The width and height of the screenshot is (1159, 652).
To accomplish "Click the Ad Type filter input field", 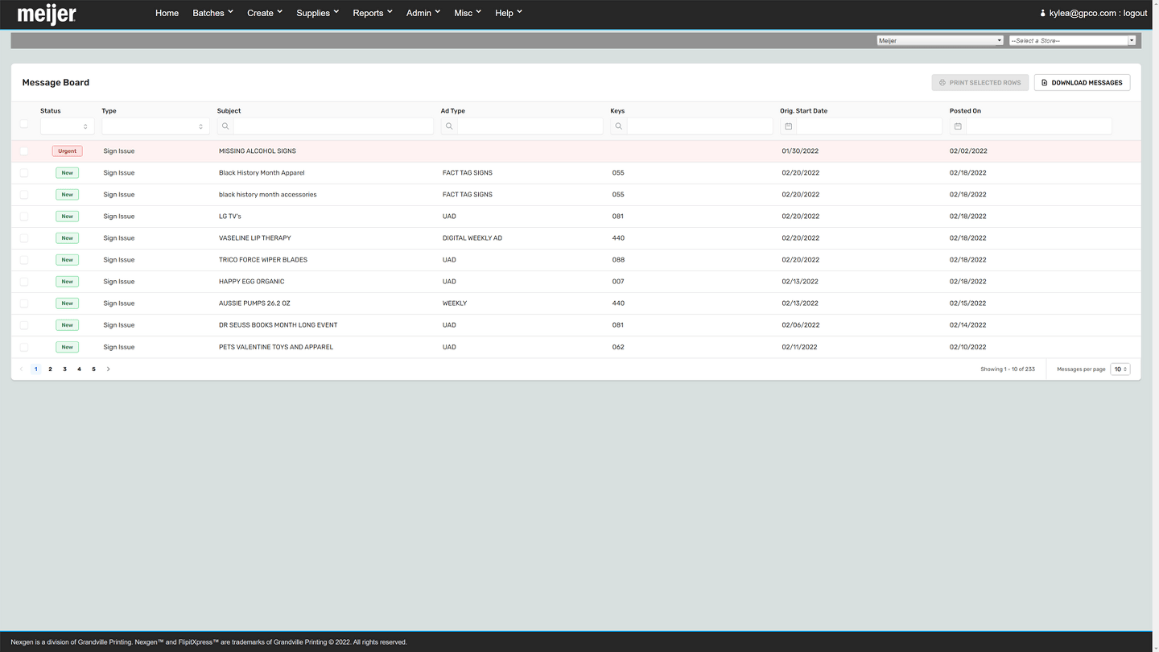I will tap(530, 126).
